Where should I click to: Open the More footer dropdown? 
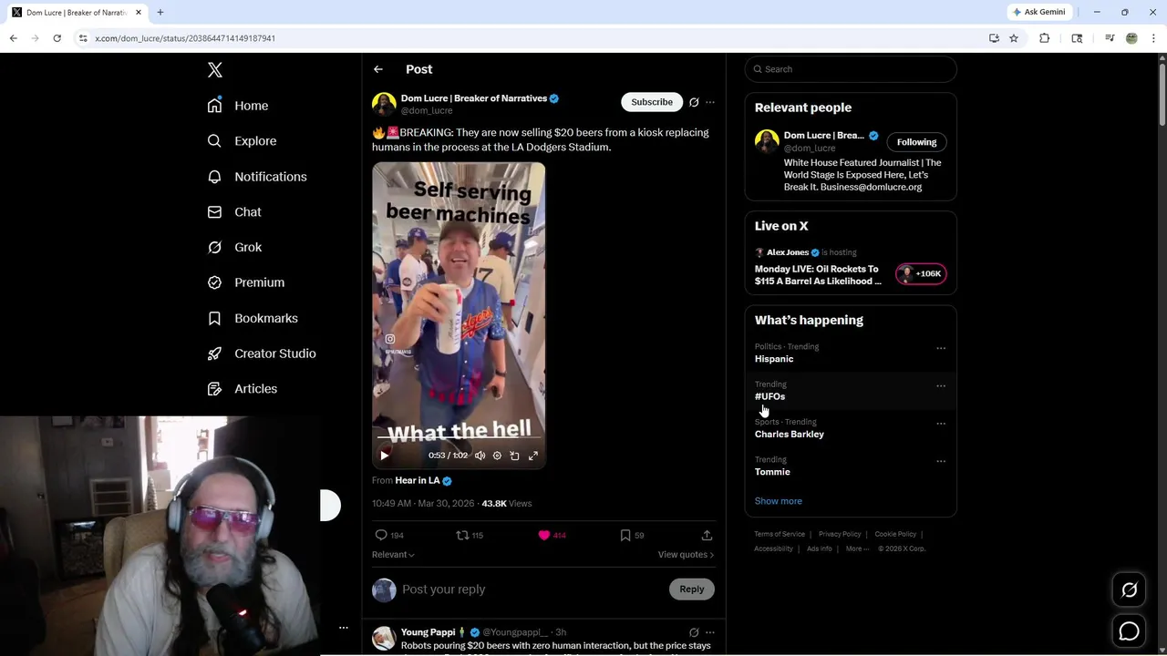pos(858,548)
